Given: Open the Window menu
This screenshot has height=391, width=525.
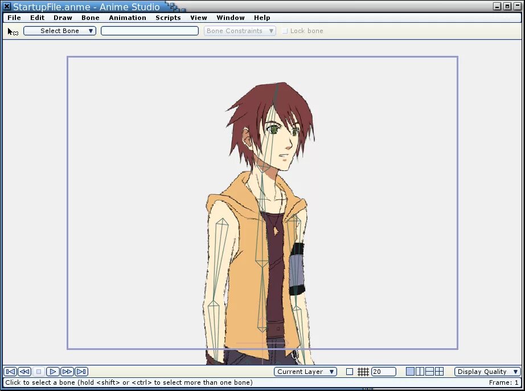Looking at the screenshot, I should pyautogui.click(x=231, y=18).
